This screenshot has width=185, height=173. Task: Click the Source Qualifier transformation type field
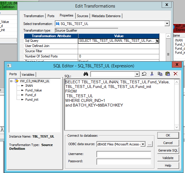(x=87, y=30)
